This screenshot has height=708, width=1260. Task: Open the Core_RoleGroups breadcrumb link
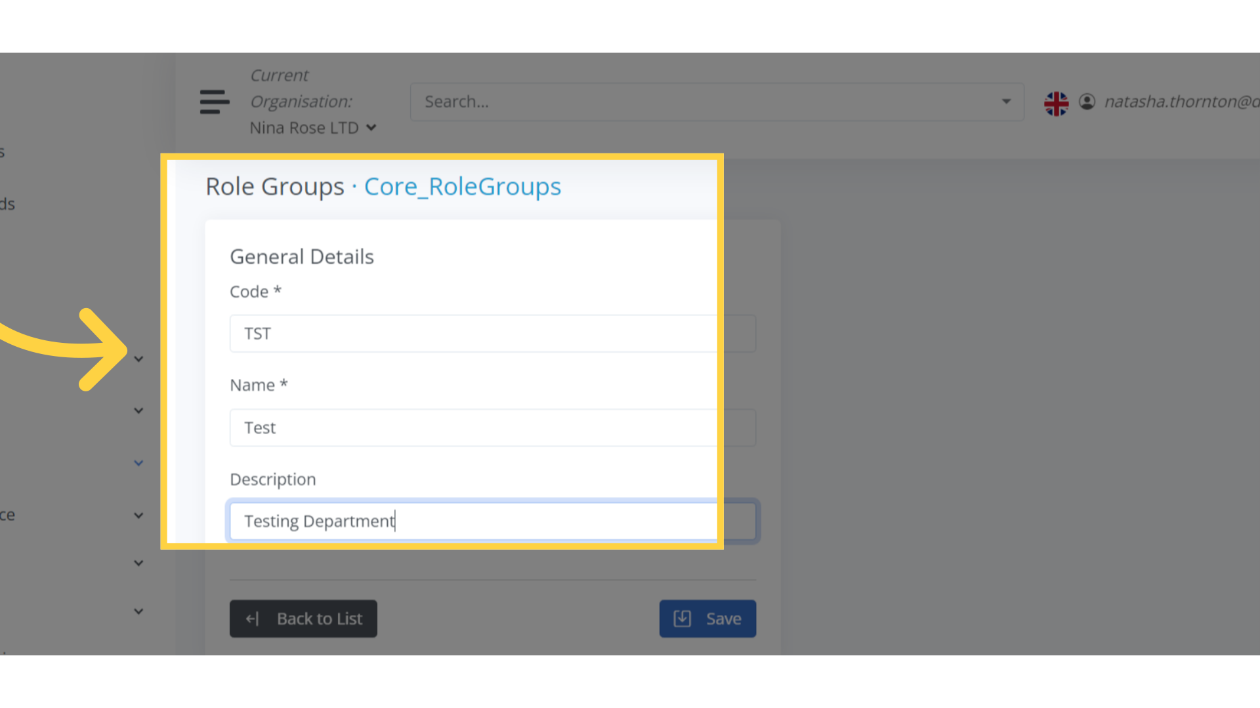tap(463, 187)
